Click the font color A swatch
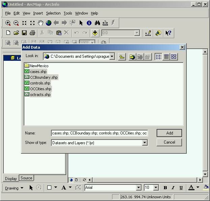210x201 pixels. tap(191, 187)
